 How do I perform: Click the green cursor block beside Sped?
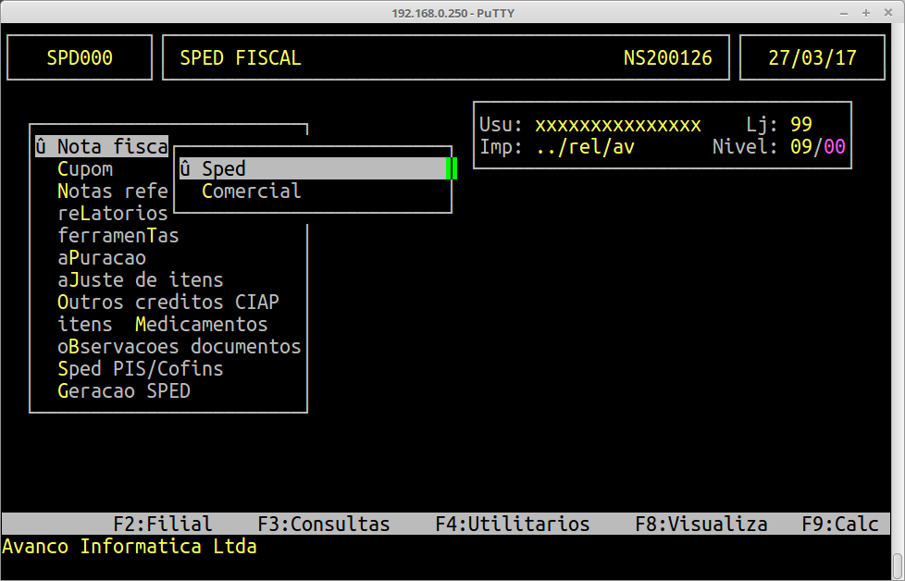point(452,169)
